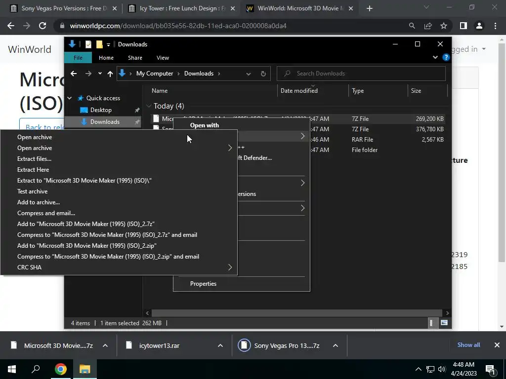Choose Extract Here in 7-Zip menu
This screenshot has height=379, width=506.
tap(119, 170)
